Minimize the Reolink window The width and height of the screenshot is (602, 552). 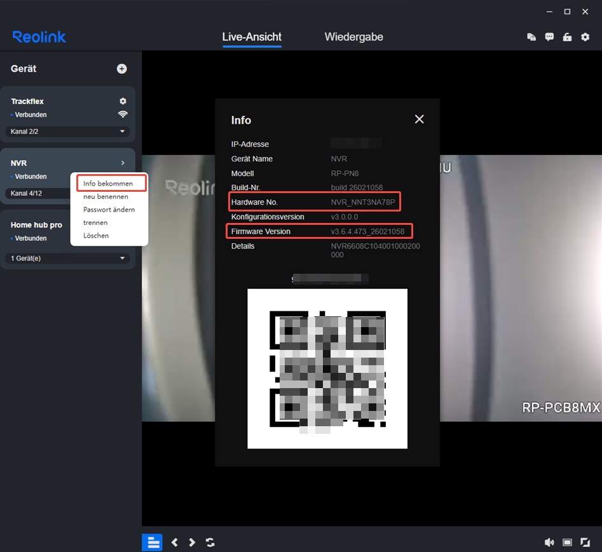549,12
